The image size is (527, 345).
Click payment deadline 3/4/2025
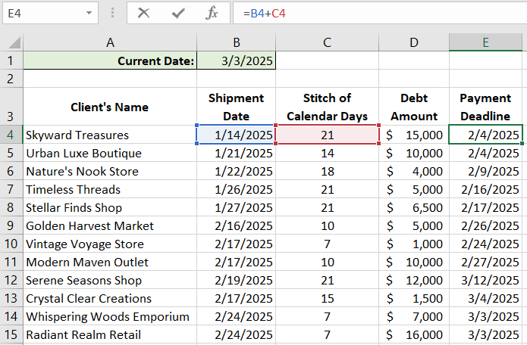485,298
